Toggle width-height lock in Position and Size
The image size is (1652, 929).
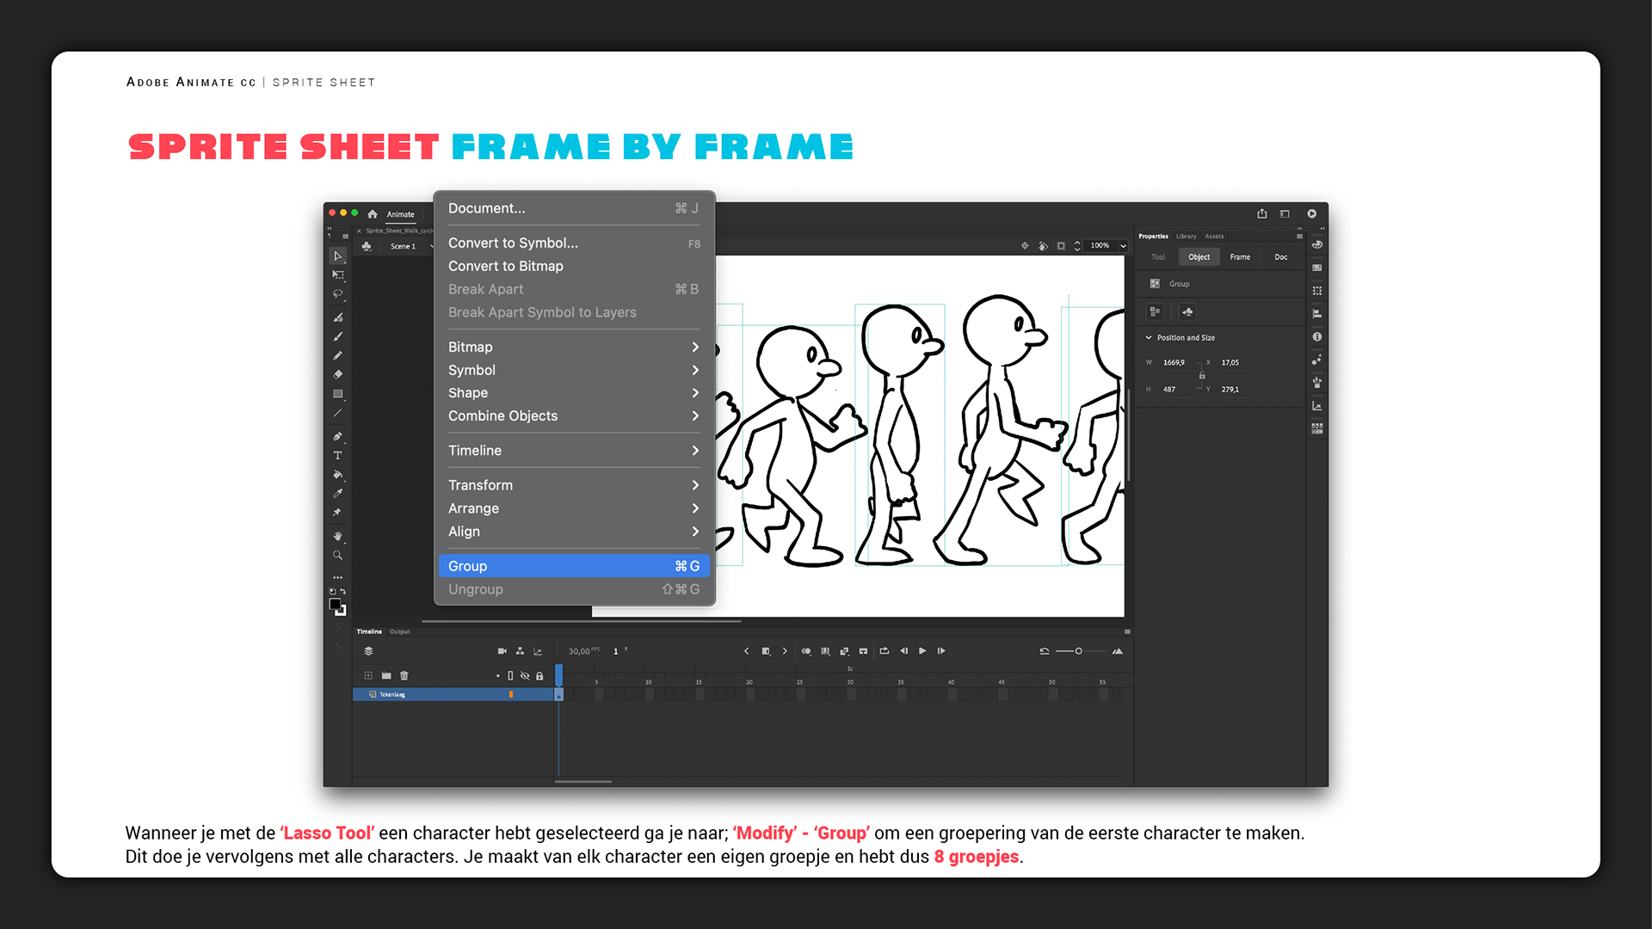1202,376
